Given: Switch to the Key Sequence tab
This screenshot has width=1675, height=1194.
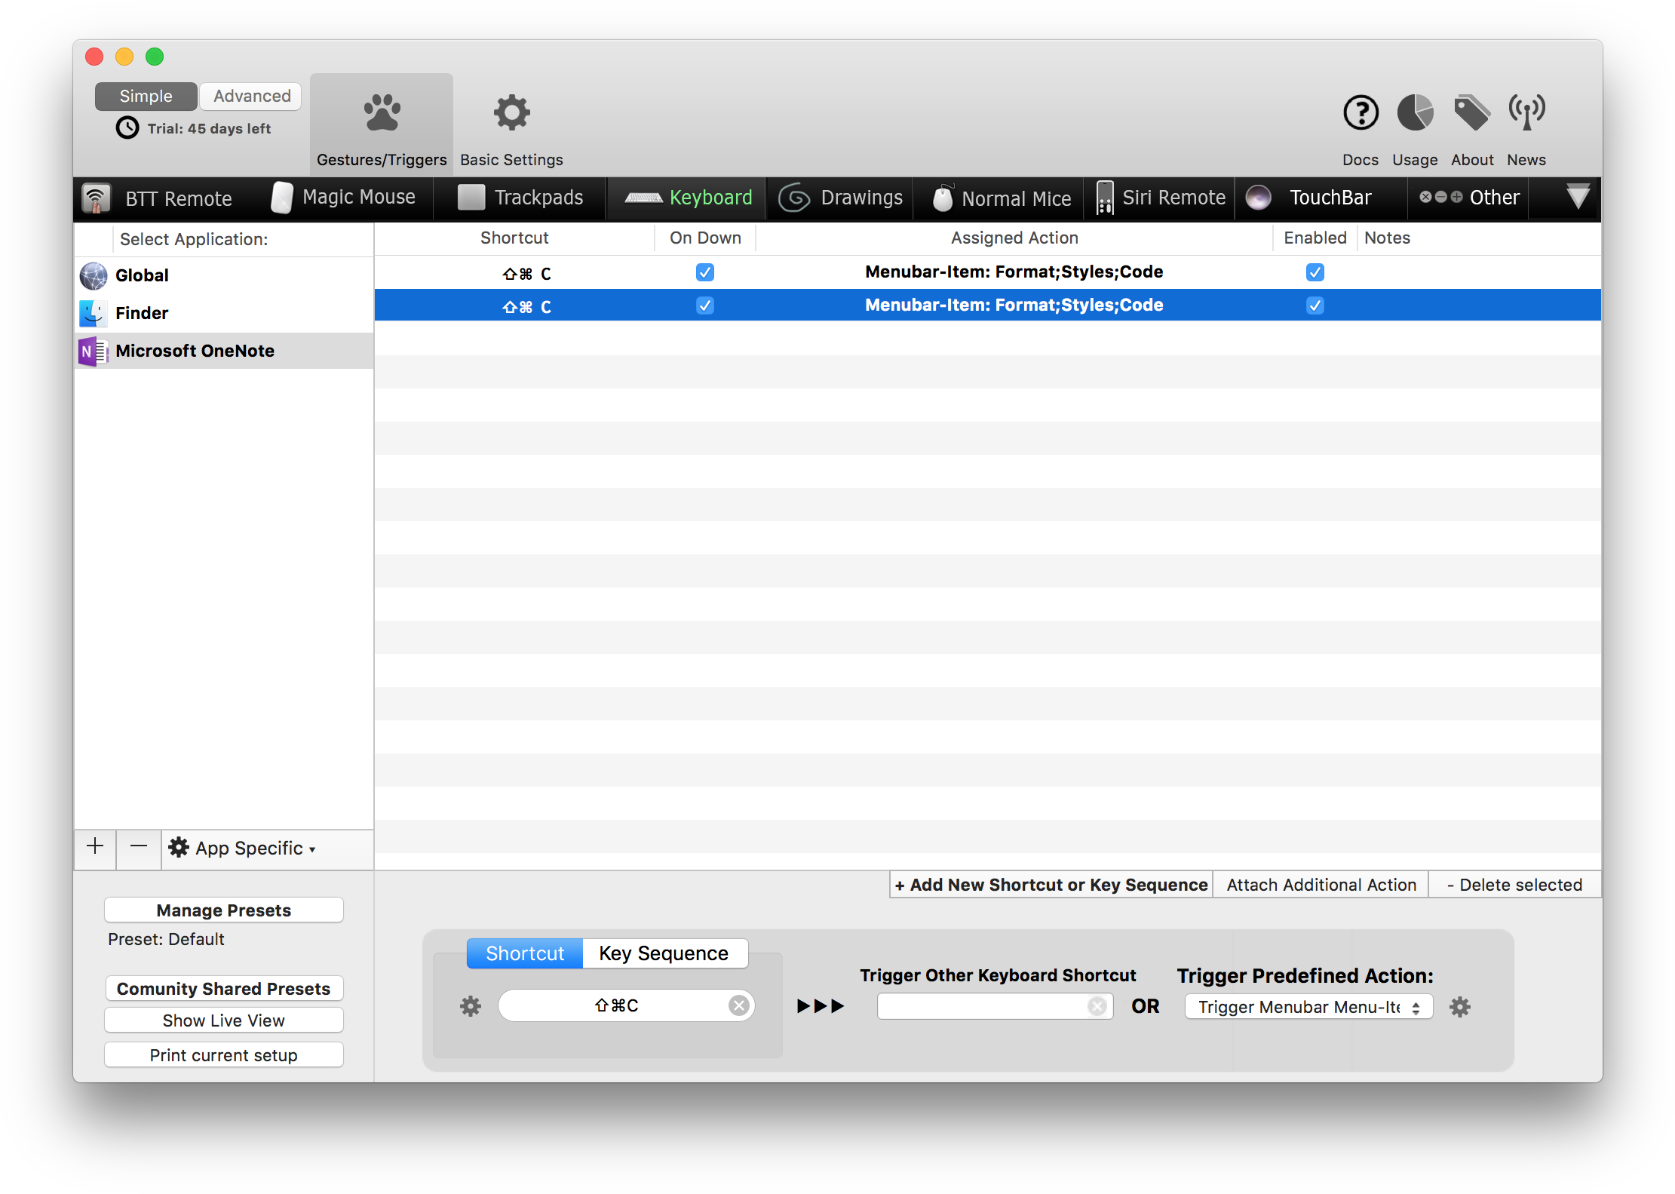Looking at the screenshot, I should (x=664, y=953).
